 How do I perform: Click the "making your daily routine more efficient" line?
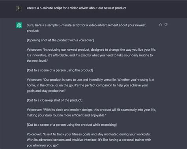point(67,115)
